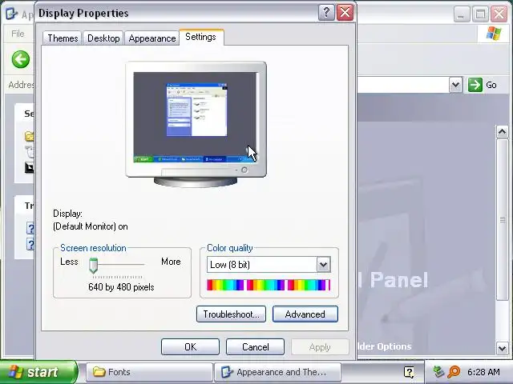
Task: Click the help question mark in Display Properties
Action: pos(326,13)
